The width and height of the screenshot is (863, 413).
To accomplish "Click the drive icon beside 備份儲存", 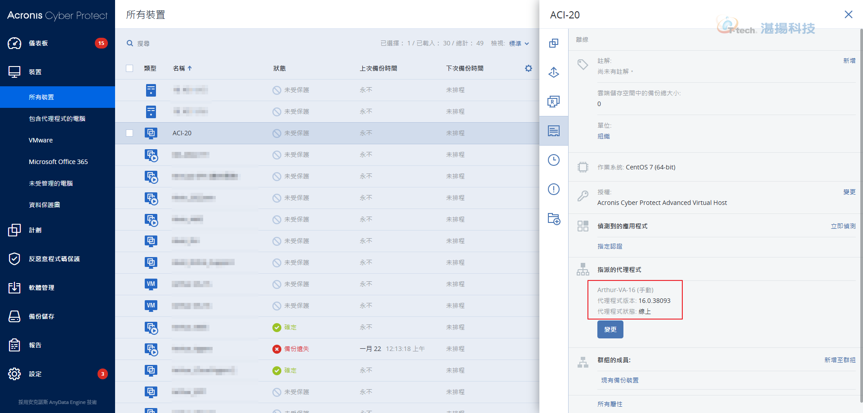I will coord(14,316).
